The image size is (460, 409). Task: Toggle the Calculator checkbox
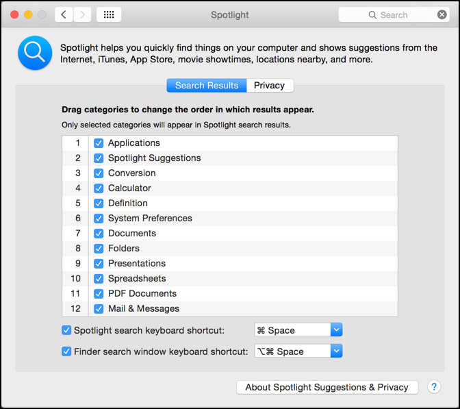(99, 188)
